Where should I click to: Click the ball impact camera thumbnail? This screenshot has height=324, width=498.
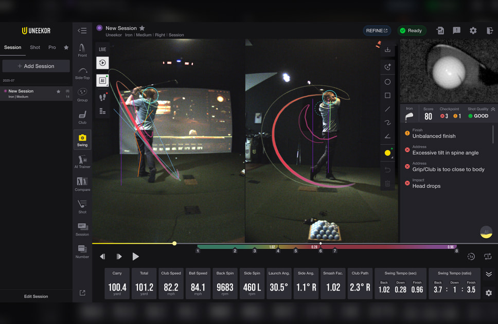pos(449,70)
